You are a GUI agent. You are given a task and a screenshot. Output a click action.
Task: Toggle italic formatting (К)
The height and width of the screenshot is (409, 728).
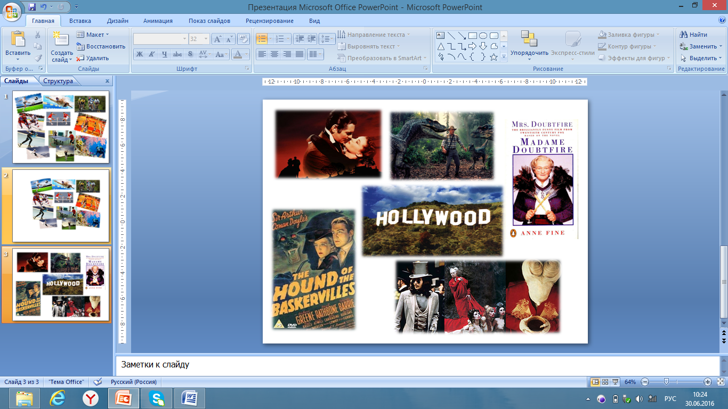(x=151, y=54)
